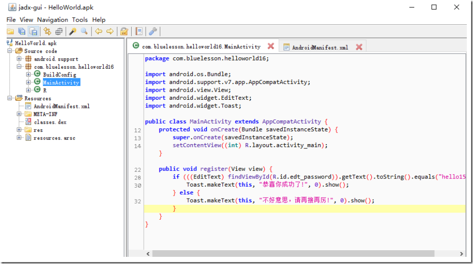The width and height of the screenshot is (473, 264).
Task: Select BuildConfig class in the tree
Action: (x=59, y=74)
